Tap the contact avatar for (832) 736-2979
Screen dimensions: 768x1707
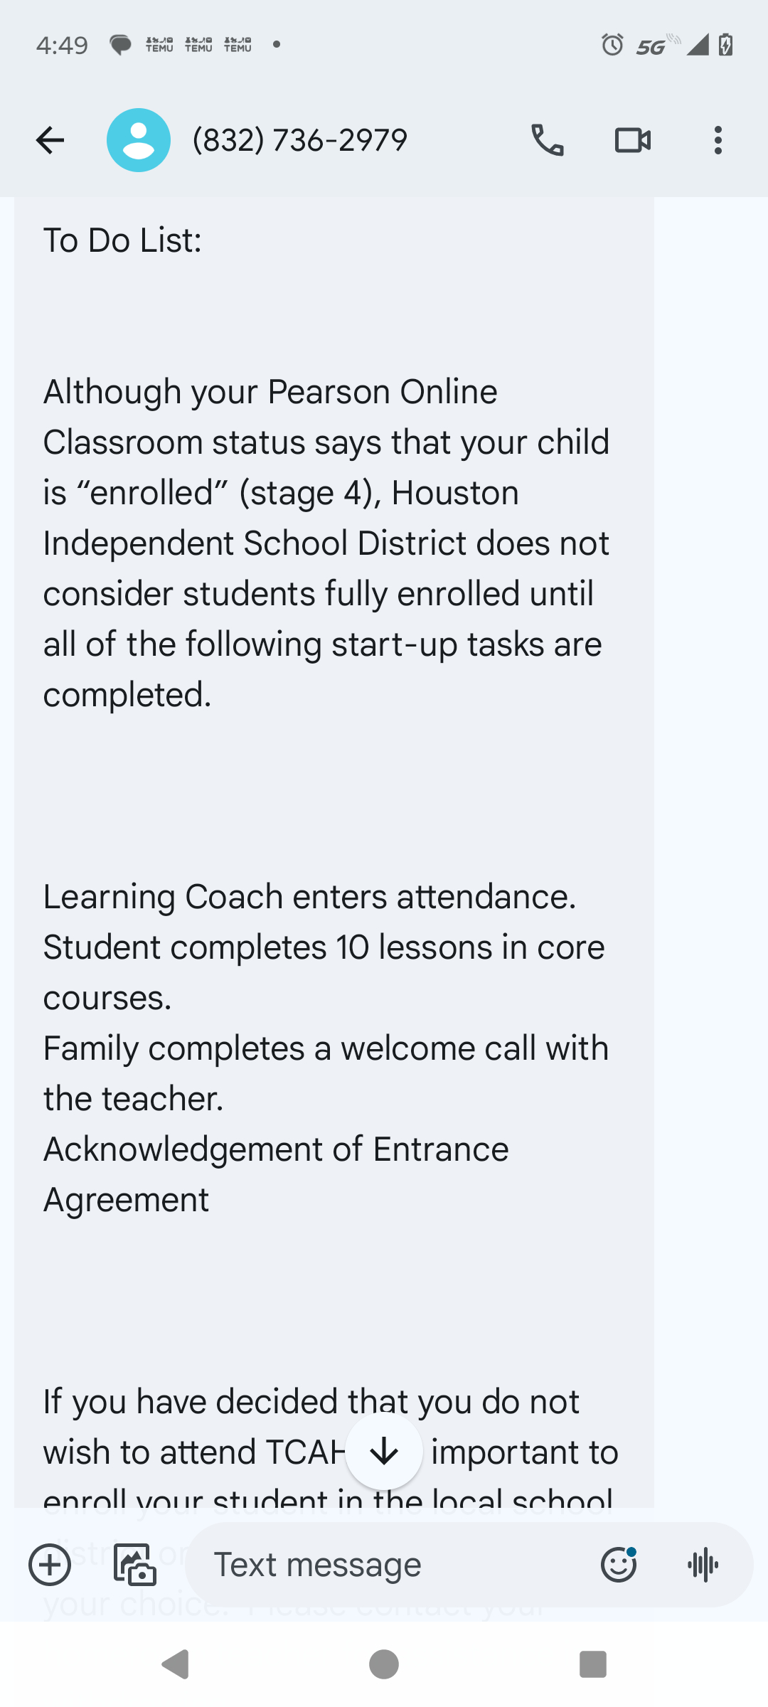[139, 139]
